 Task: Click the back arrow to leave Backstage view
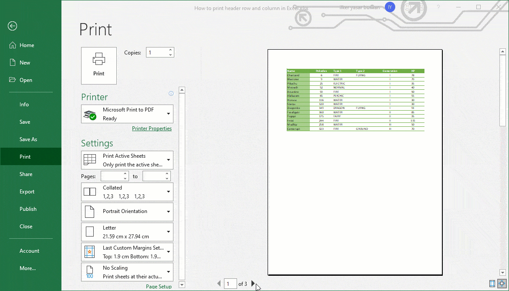[x=12, y=26]
